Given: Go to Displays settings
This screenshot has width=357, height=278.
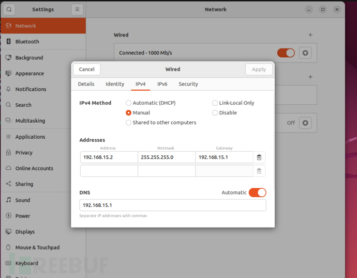Looking at the screenshot, I should (x=25, y=232).
